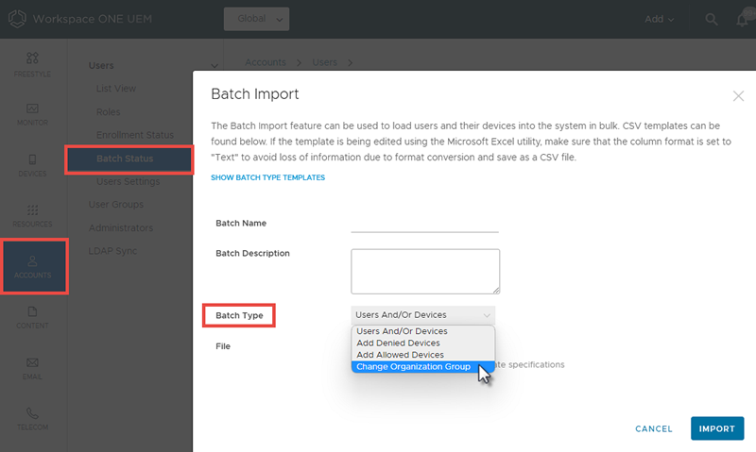Click Show Batch Type Templates link
This screenshot has width=756, height=452.
(267, 177)
